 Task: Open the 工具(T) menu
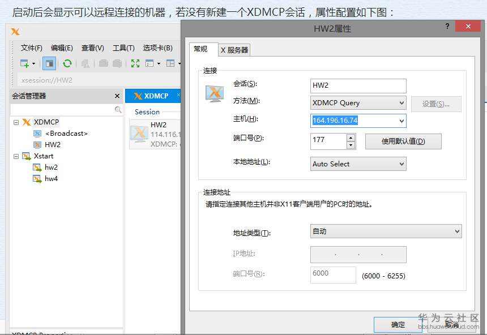(x=123, y=48)
